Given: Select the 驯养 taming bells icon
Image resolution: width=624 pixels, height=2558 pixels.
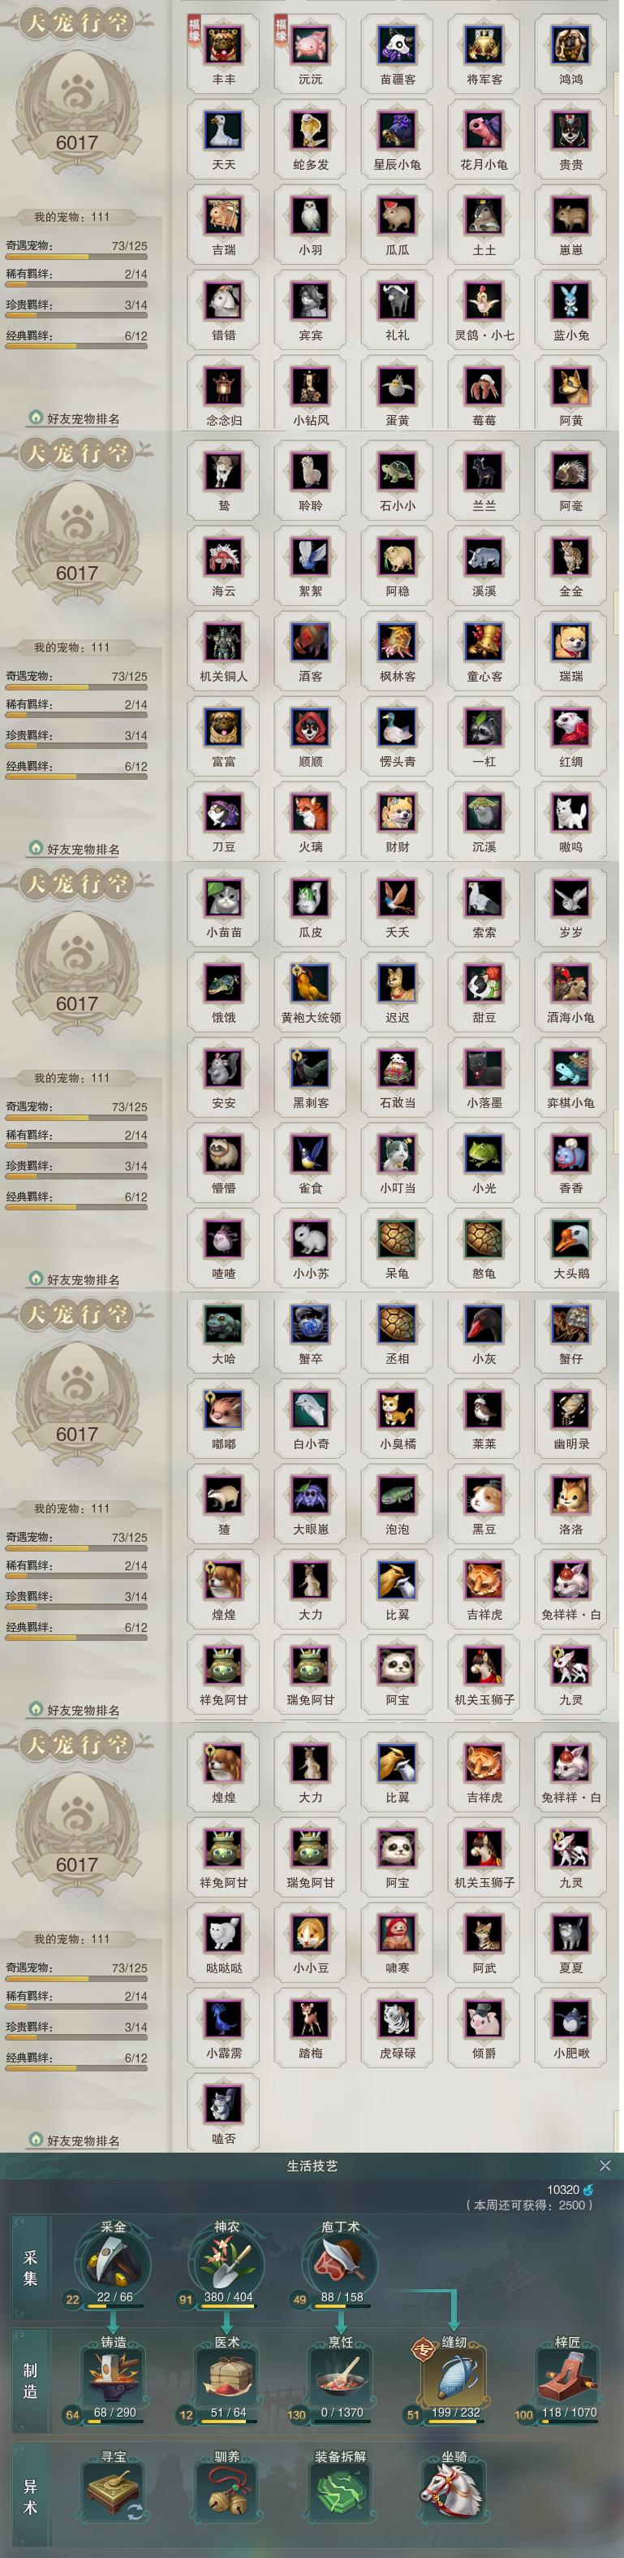Looking at the screenshot, I should (227, 2491).
